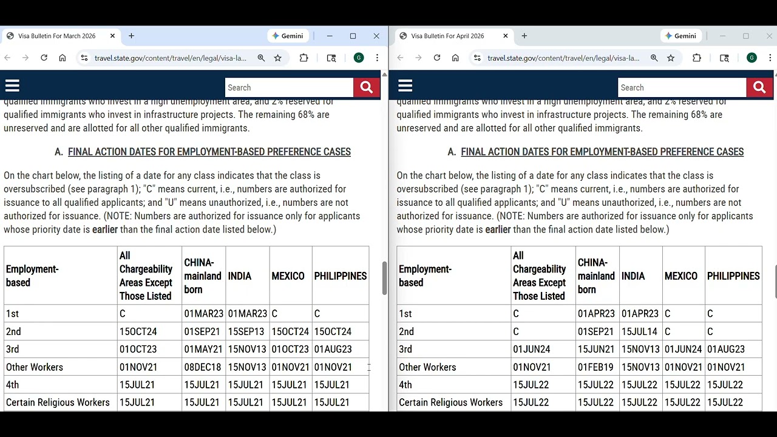Viewport: 777px width, 437px height.
Task: Click red search button in April window
Action: 759,87
